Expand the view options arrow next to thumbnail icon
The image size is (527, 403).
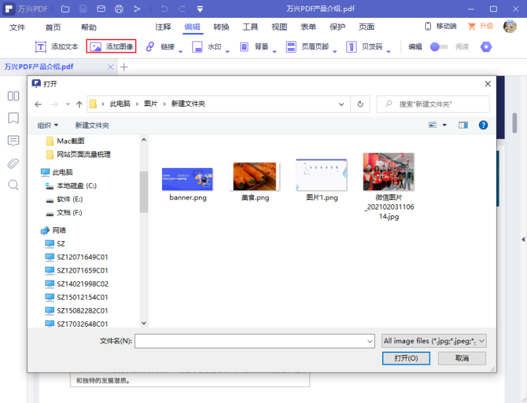(445, 125)
